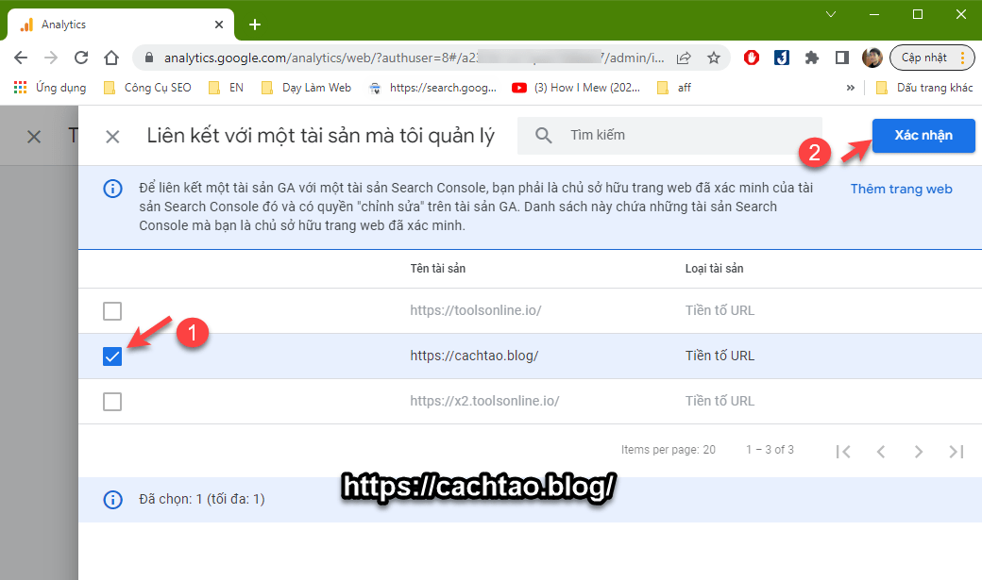
Task: Select the https://toolsonline.io/ row text
Action: pyautogui.click(x=476, y=310)
